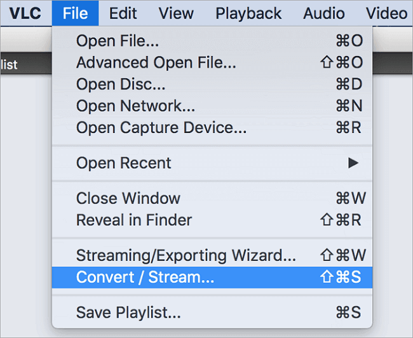Screen dimensions: 413x338
Task: Open the Playback menu
Action: (248, 13)
